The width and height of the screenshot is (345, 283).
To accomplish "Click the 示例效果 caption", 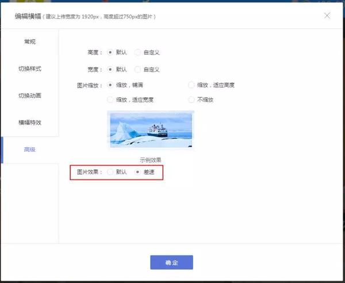I will [151, 160].
